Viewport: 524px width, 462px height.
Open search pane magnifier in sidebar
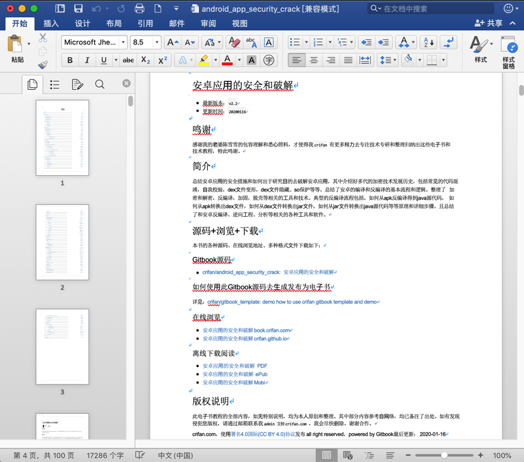coord(100,84)
